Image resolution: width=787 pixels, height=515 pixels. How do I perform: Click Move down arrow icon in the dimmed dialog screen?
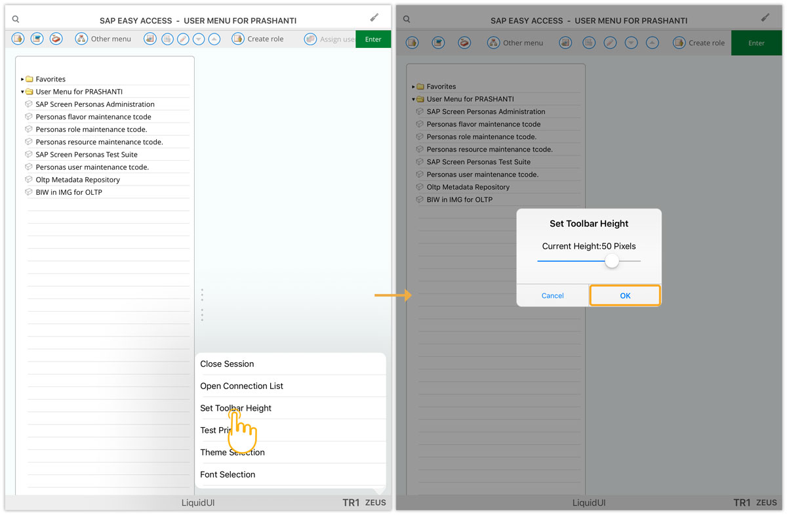[631, 43]
